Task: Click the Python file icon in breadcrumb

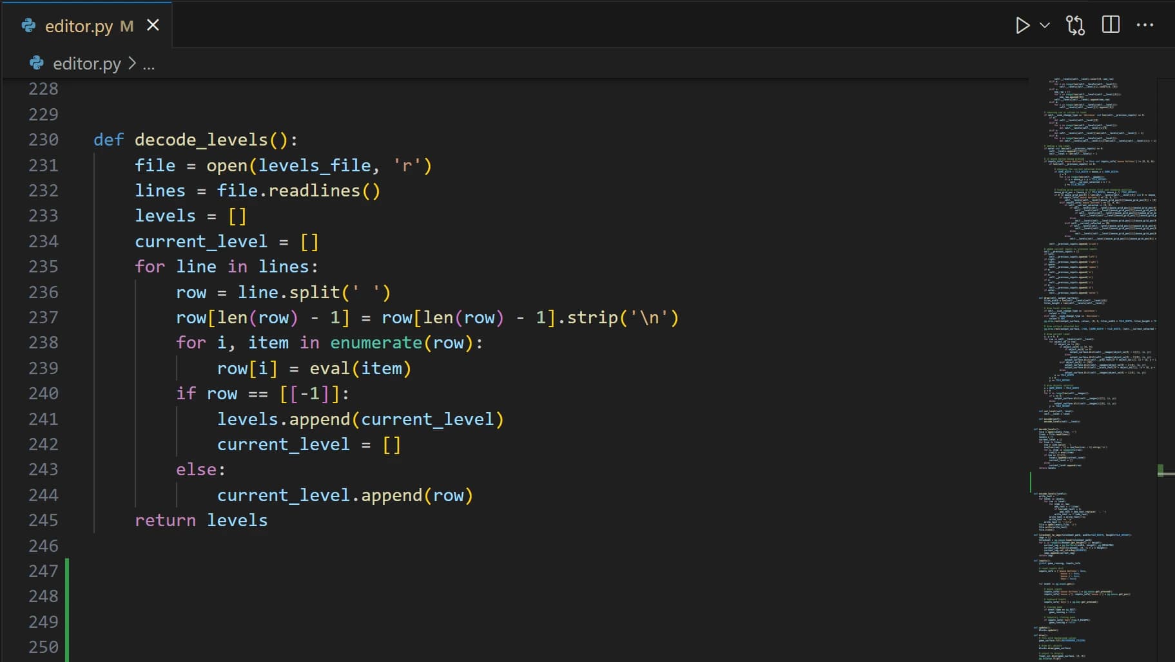Action: (37, 63)
